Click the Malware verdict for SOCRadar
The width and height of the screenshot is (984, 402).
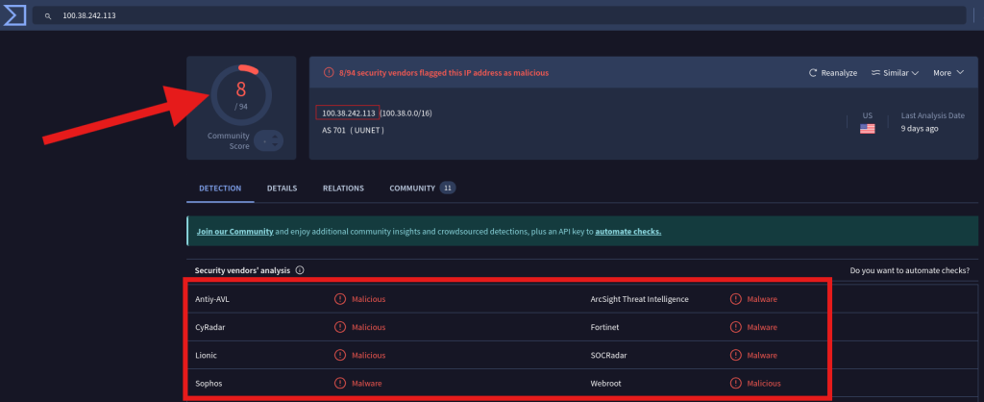pos(762,356)
